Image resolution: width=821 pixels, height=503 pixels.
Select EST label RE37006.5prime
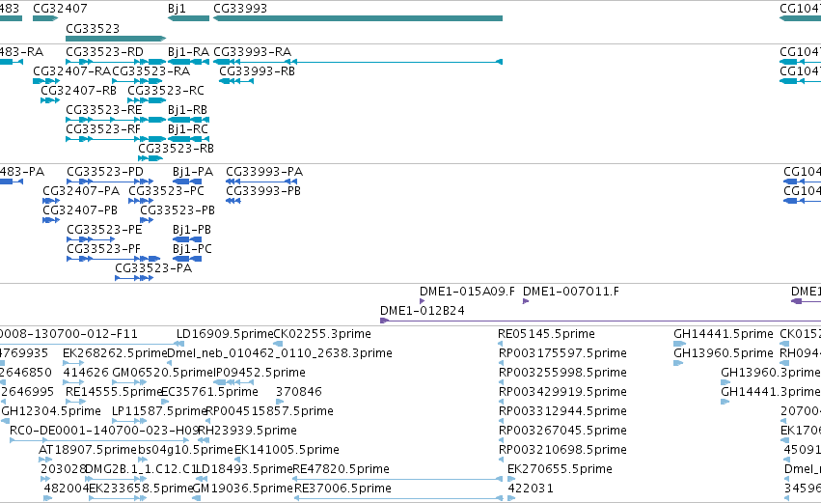pos(342,489)
